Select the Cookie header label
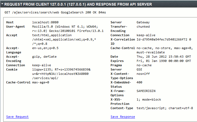Image resolution: width=197 pixels, height=122 pixels. point(12,69)
